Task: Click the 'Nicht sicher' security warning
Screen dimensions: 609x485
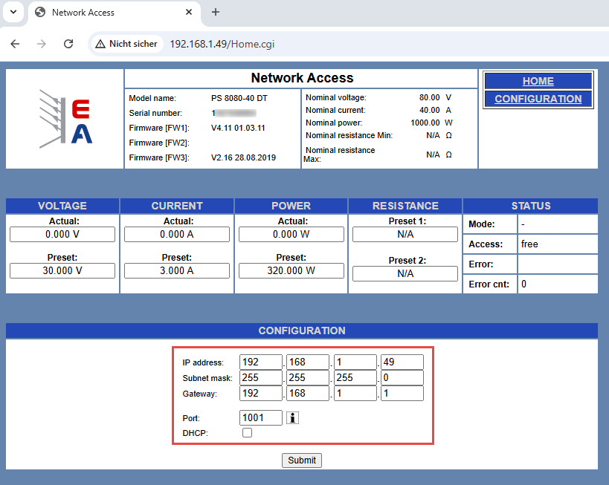Action: 126,44
